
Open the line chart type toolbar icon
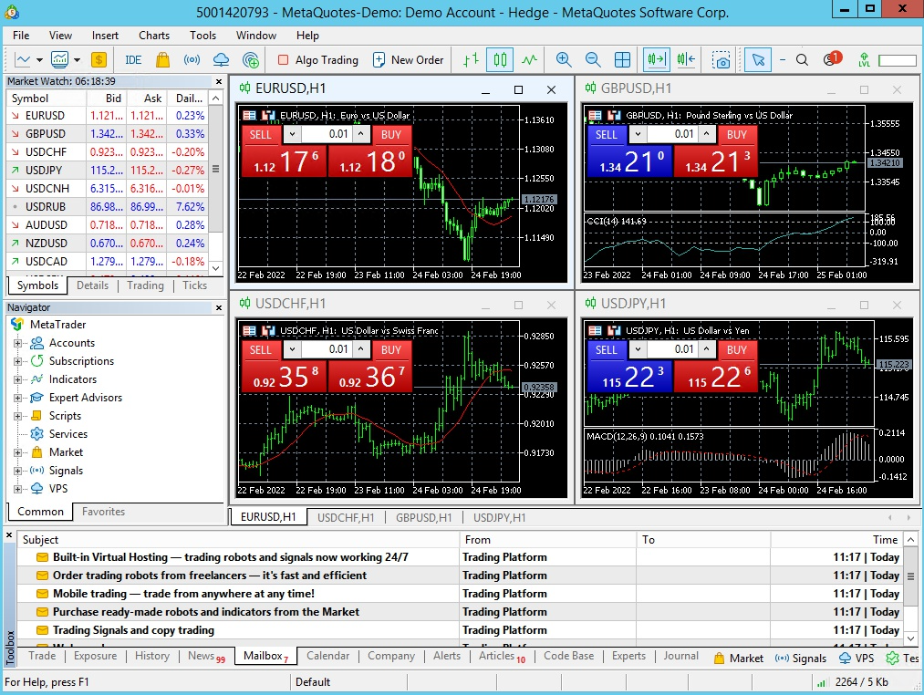click(x=23, y=59)
